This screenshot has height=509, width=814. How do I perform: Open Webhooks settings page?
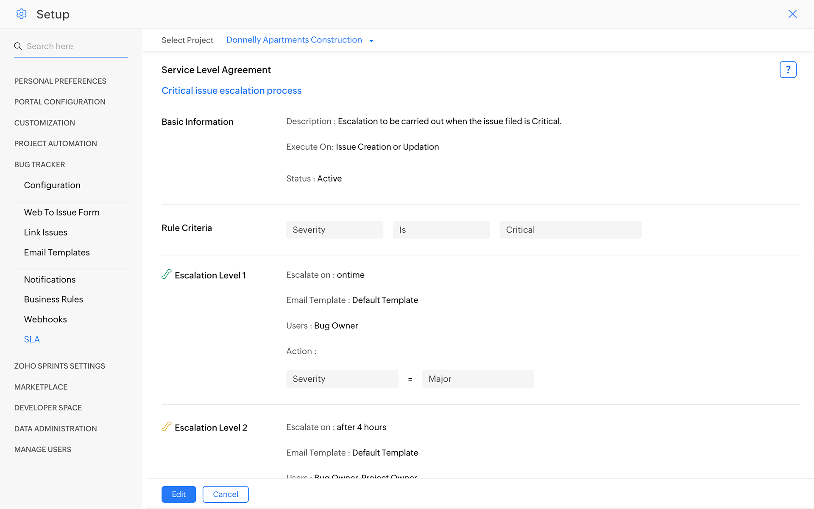(x=45, y=319)
